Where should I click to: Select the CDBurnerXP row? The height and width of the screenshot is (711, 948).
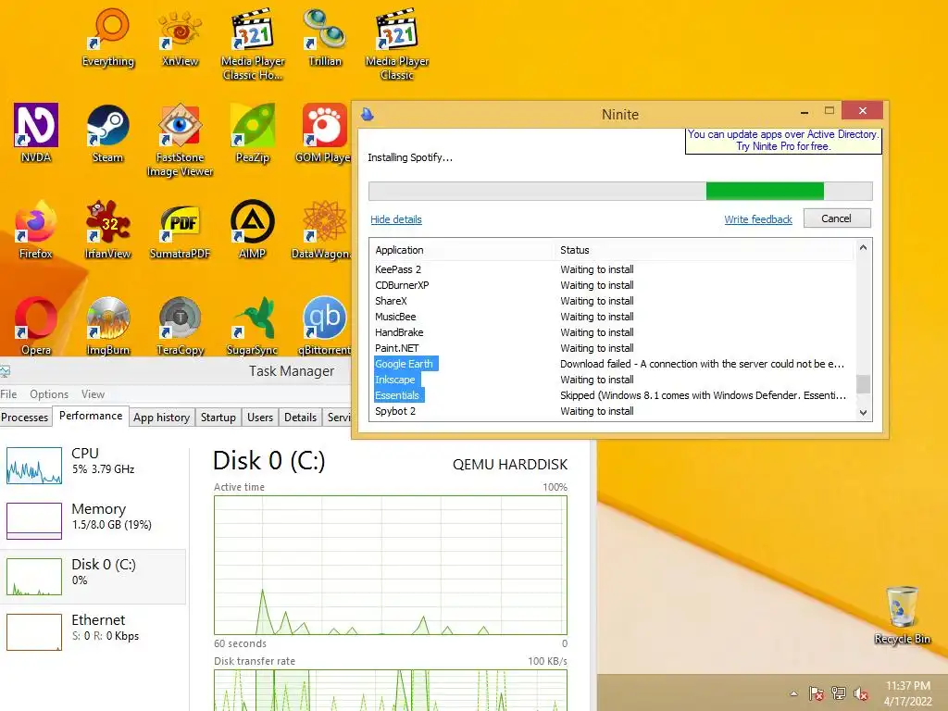613,285
